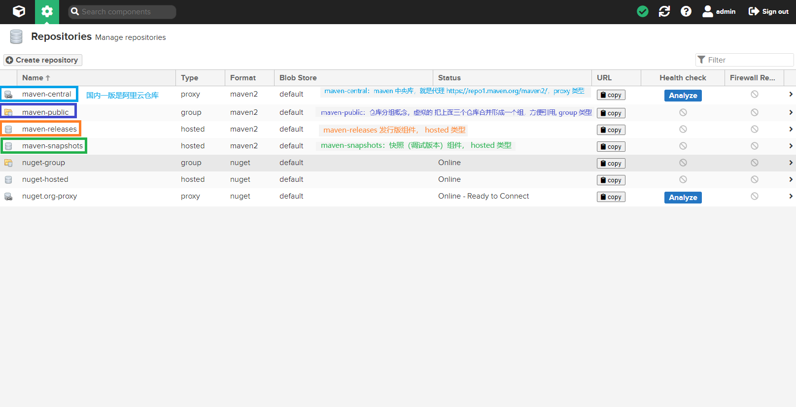Click the group folder icon of nuget-group
This screenshot has height=407, width=796.
click(x=8, y=163)
